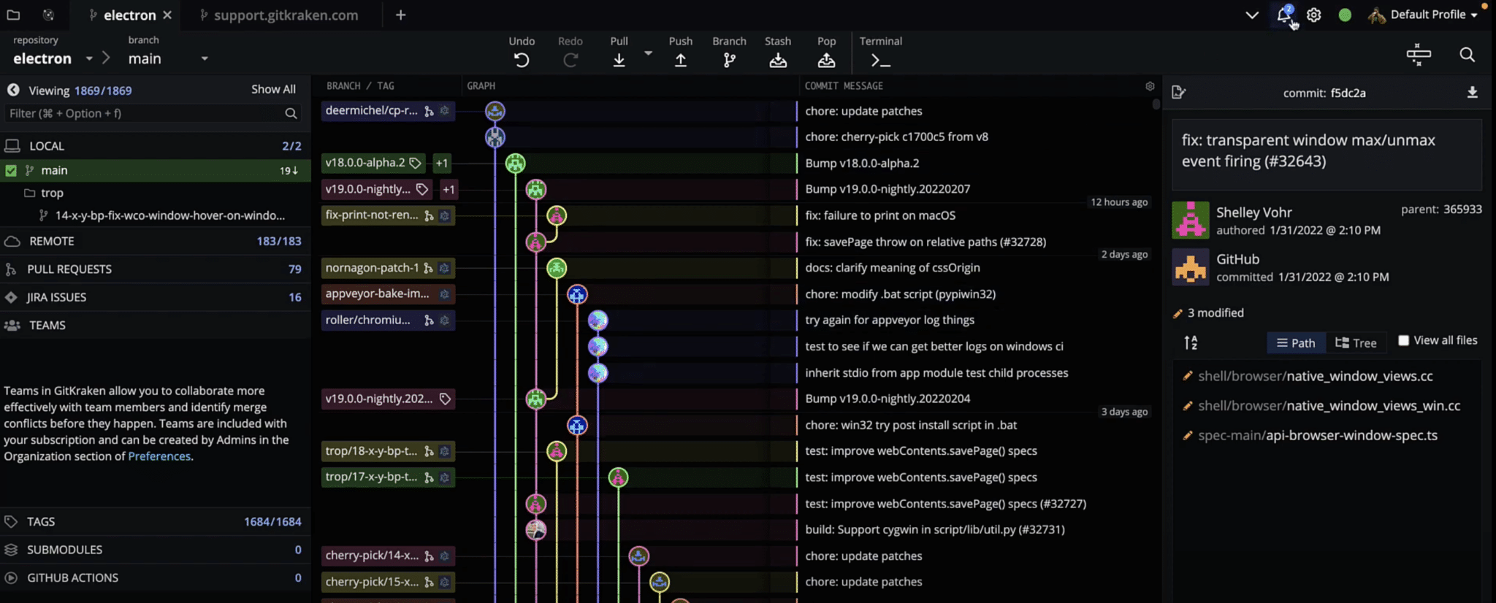Viewport: 1496px width, 603px height.
Task: Open the search magnifier icon
Action: (1467, 55)
